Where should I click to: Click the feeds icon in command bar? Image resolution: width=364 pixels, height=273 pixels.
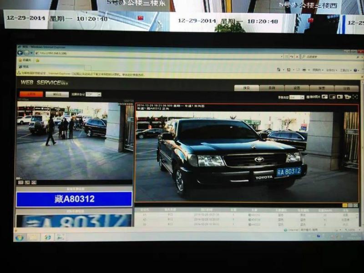[x=288, y=70]
